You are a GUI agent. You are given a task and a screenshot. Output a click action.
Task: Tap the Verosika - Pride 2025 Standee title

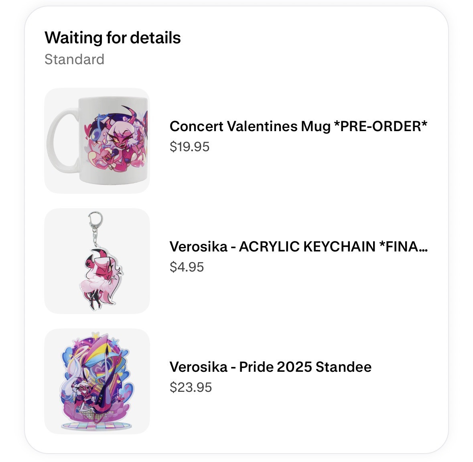click(x=270, y=367)
